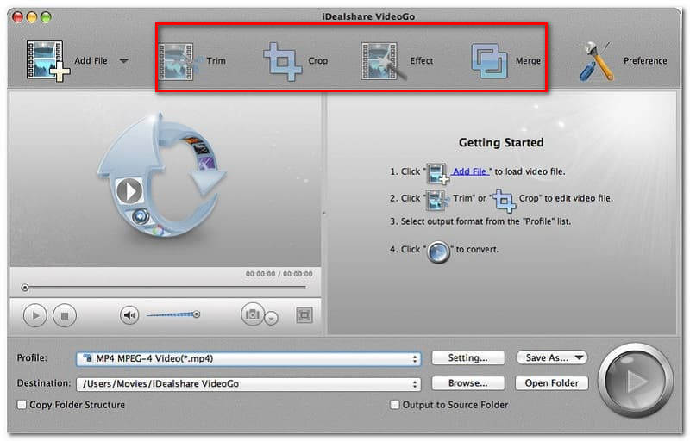This screenshot has width=690, height=441.
Task: Mute audio with the speaker icon
Action: tap(129, 315)
